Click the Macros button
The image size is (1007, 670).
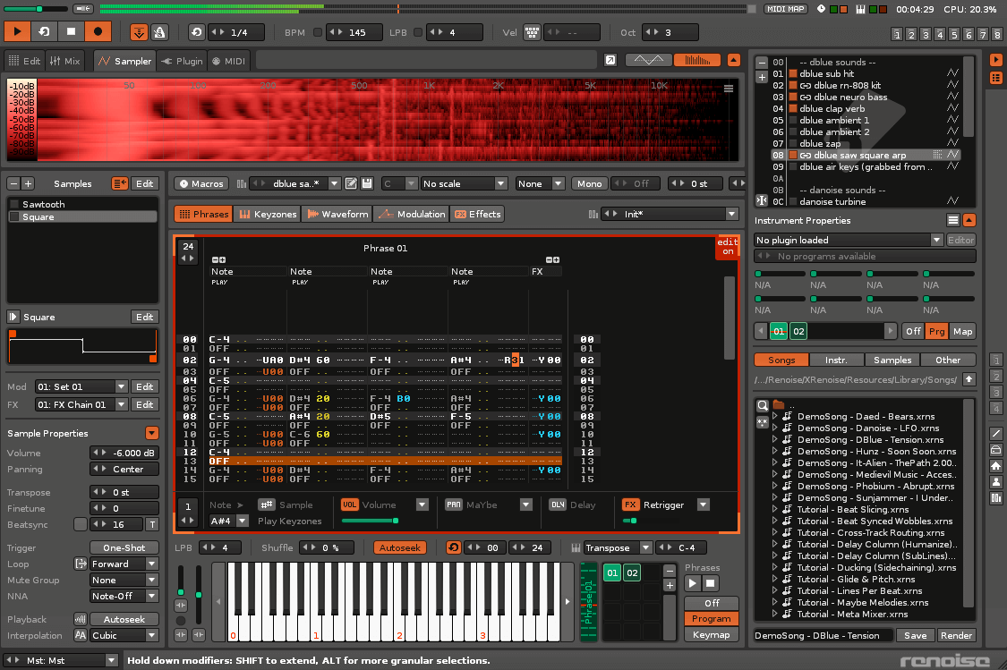(x=201, y=183)
